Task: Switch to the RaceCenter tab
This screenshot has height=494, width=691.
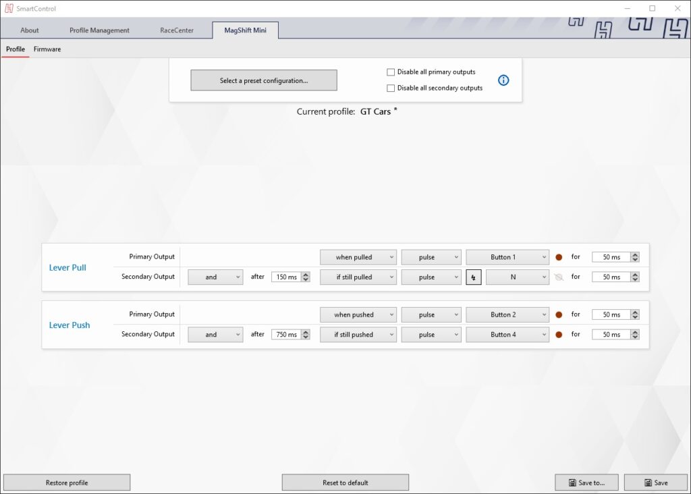Action: (177, 30)
